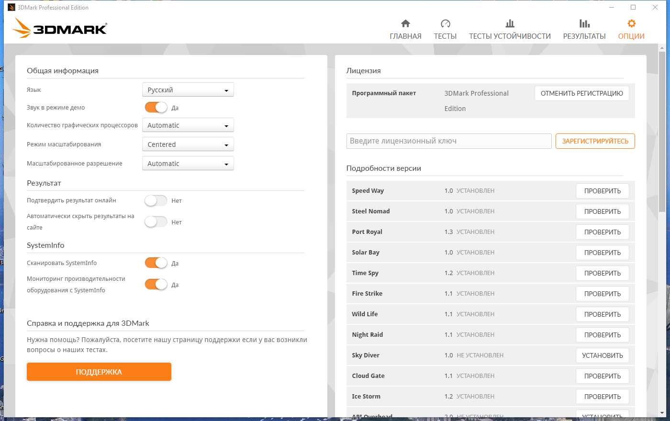
Task: Select the Cloud Gate name text
Action: [368, 376]
